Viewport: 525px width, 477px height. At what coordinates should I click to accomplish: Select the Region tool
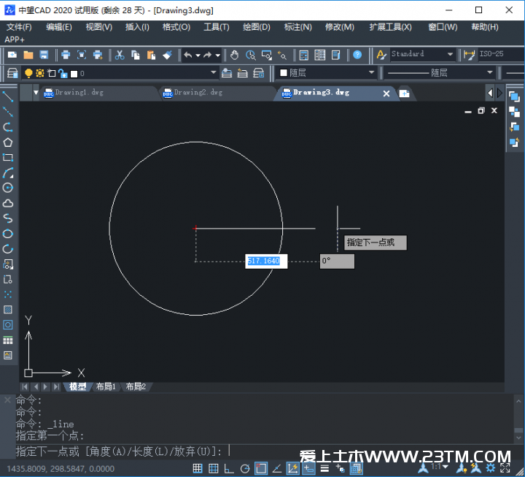pos(8,325)
